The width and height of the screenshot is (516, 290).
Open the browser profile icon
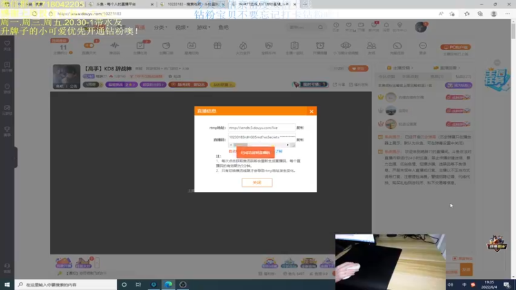[x=493, y=14]
